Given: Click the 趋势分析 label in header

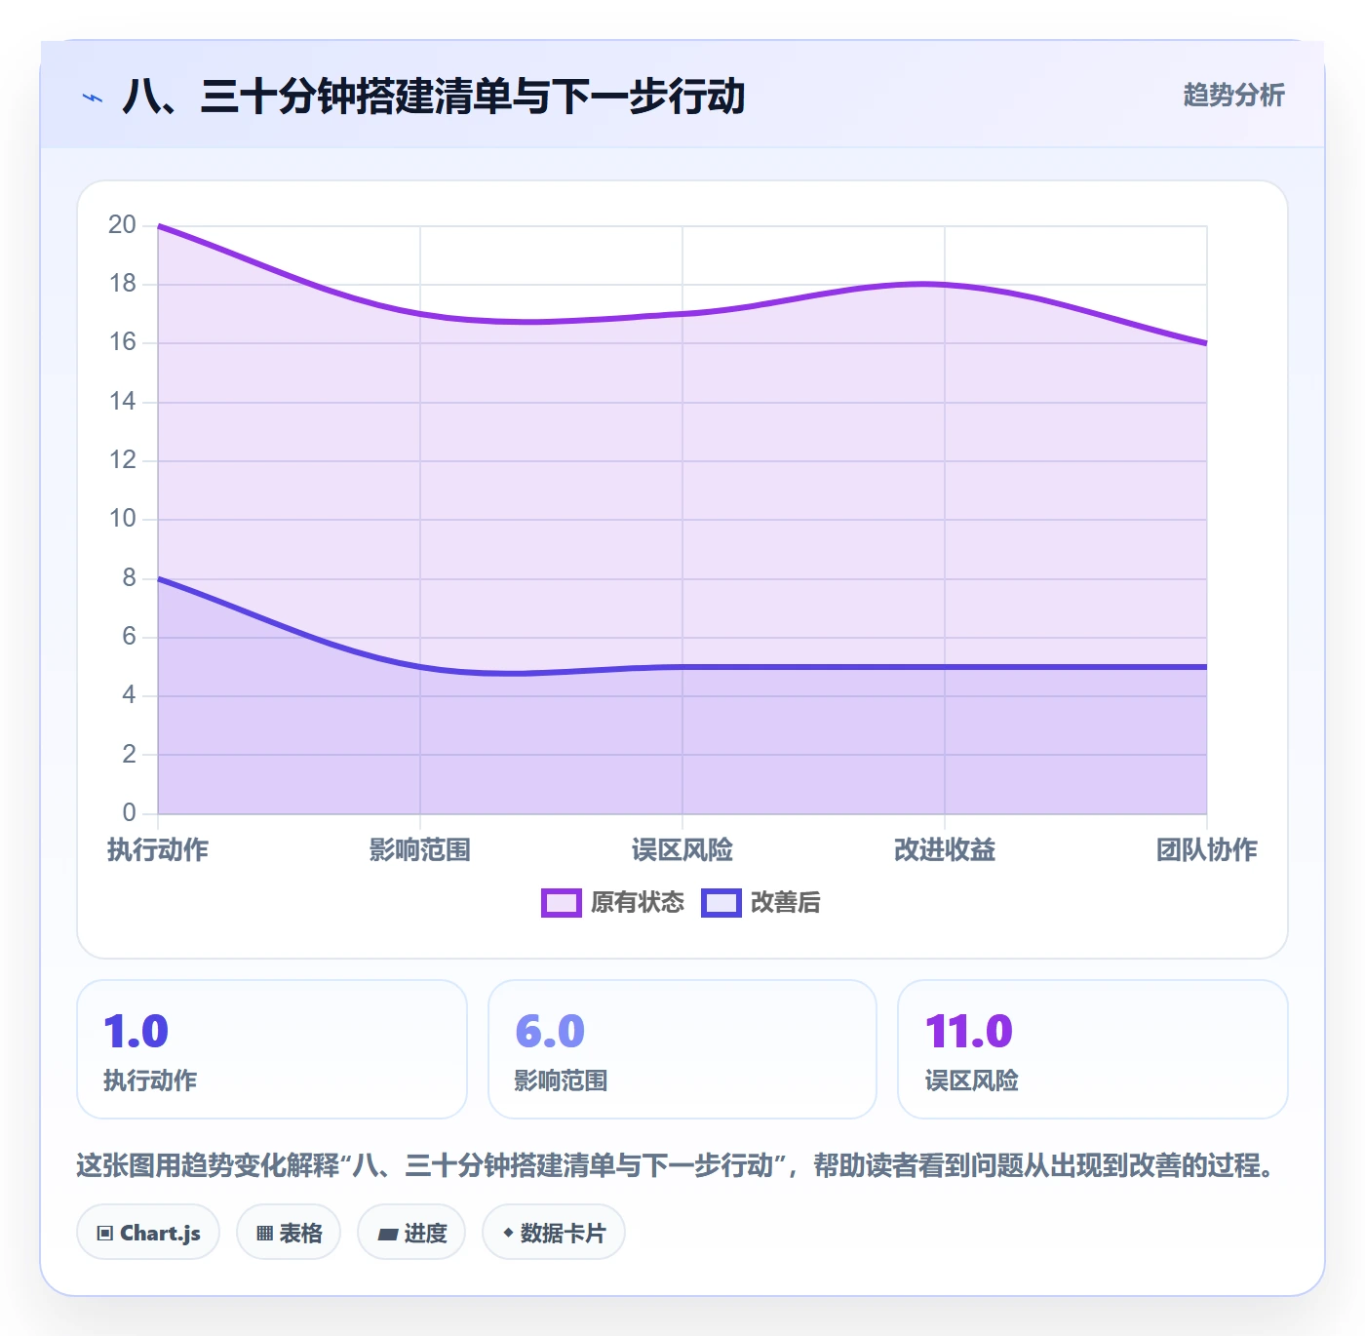Looking at the screenshot, I should pyautogui.click(x=1233, y=96).
